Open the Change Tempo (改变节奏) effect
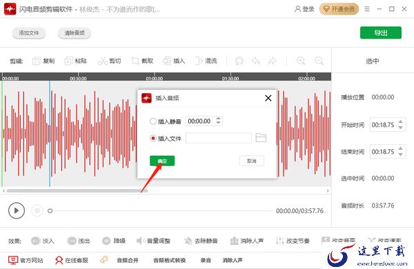Screen dimensions: 414x269 click(279, 241)
